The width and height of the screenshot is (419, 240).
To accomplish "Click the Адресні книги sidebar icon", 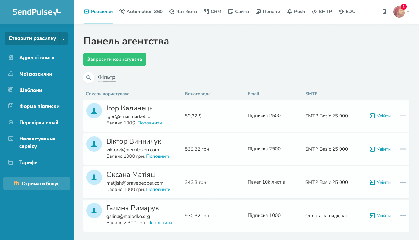I will (x=11, y=58).
